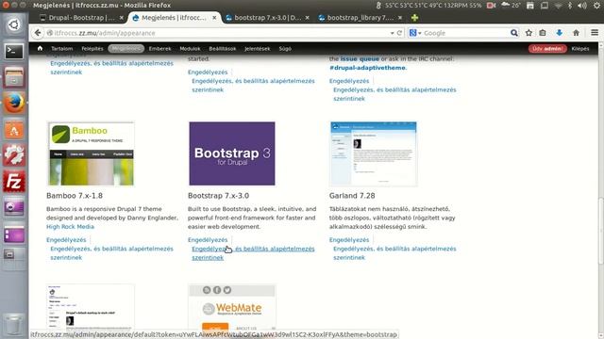Click the screen recorder indicator icon
This screenshot has width=604, height=339.
[x=491, y=6]
